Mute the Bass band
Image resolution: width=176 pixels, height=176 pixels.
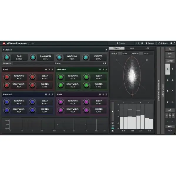(46, 70)
